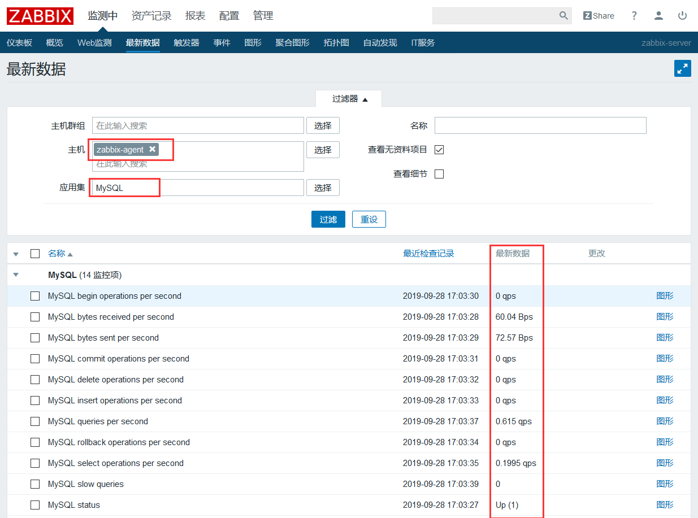This screenshot has height=518, width=698.
Task: Open '图形' link for MySQL status
Action: pyautogui.click(x=665, y=505)
